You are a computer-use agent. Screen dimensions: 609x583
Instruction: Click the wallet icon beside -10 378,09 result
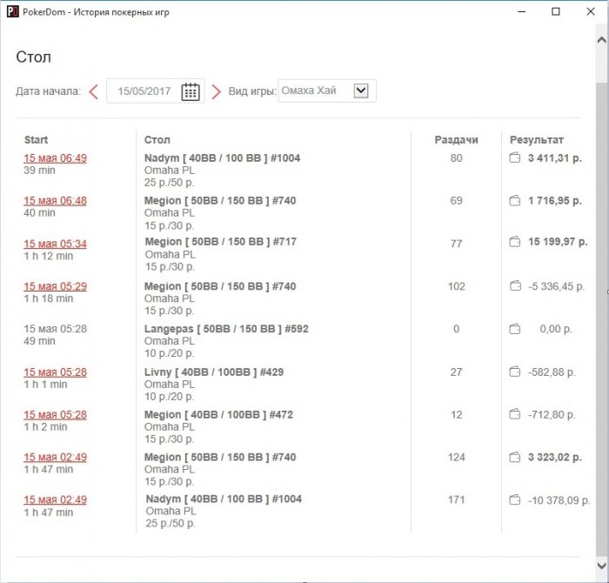(514, 500)
